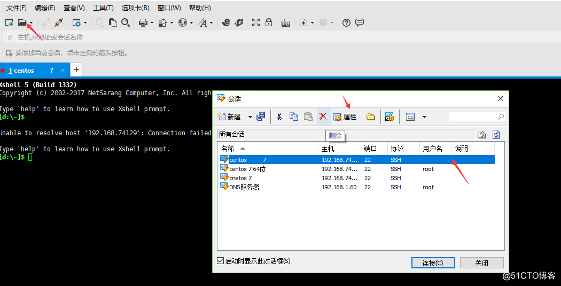Viewport: 561px width, 286px height.
Task: Expand the New tab group dropdown arrow
Action: point(313,23)
